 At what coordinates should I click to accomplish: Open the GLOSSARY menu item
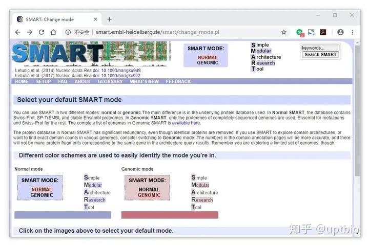point(110,81)
